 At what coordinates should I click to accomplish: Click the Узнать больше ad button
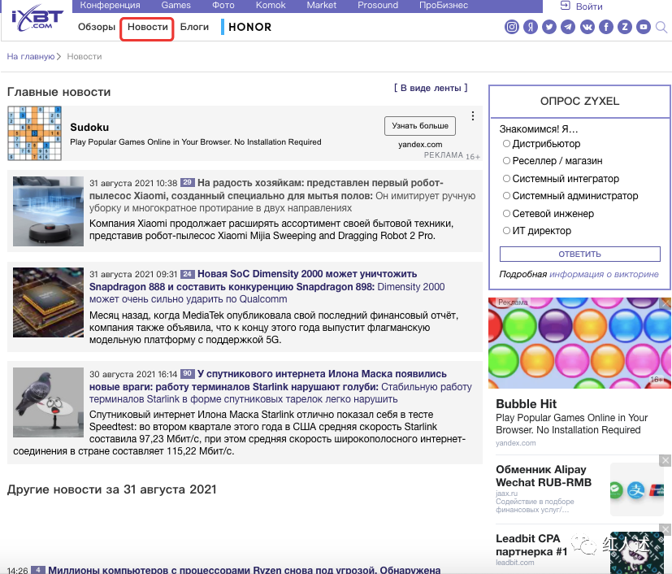tap(420, 126)
